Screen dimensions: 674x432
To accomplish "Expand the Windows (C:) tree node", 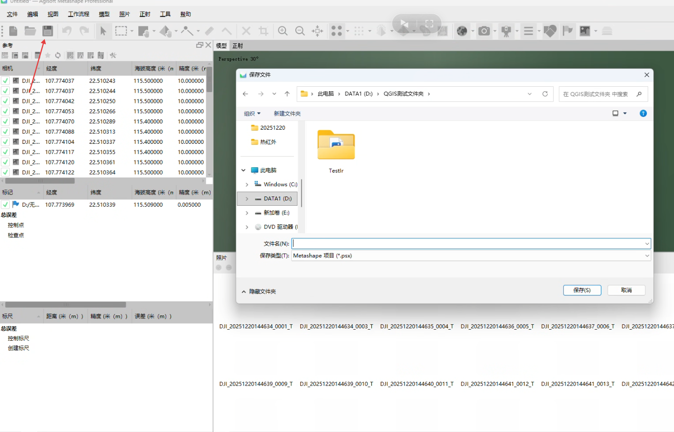I will (247, 185).
